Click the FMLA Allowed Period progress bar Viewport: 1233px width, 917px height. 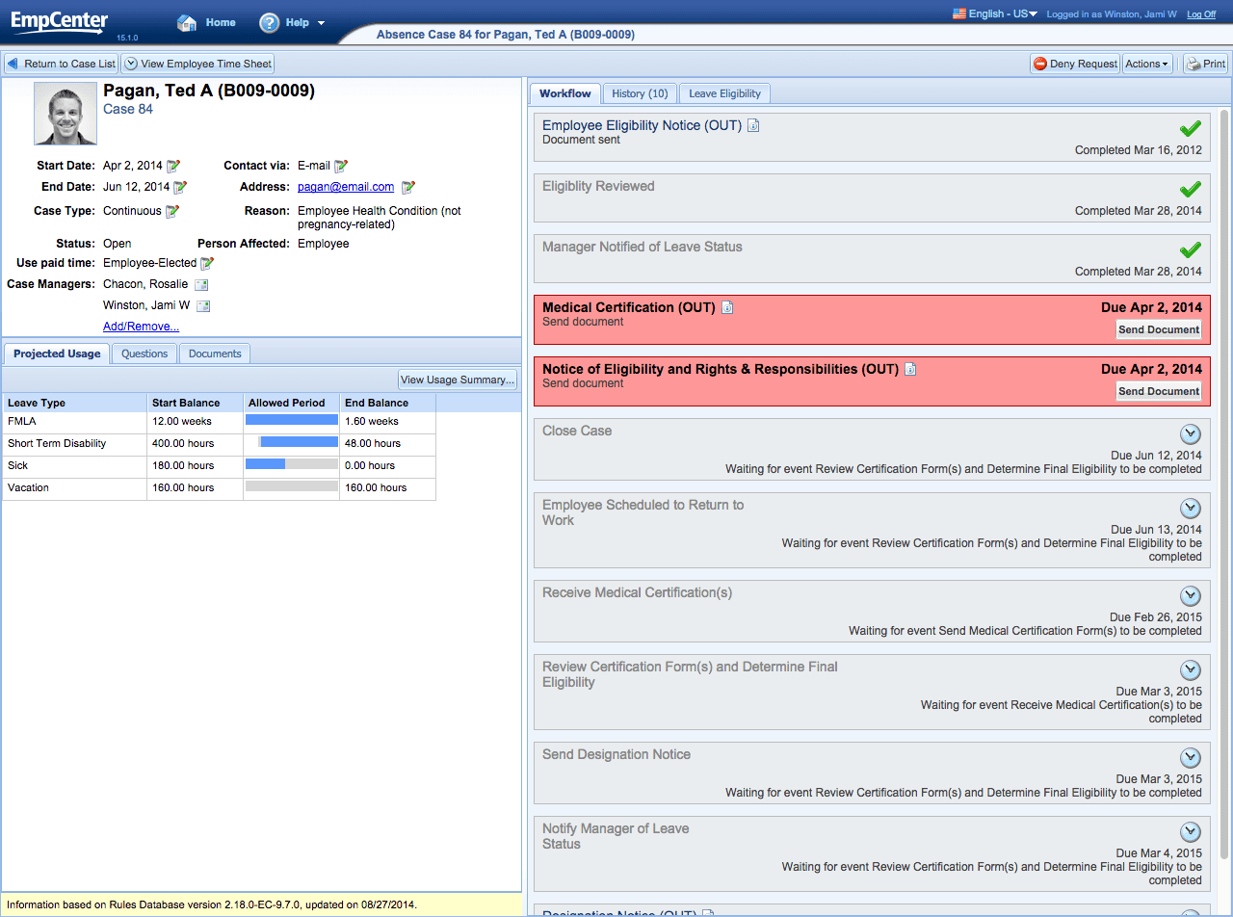pos(292,422)
